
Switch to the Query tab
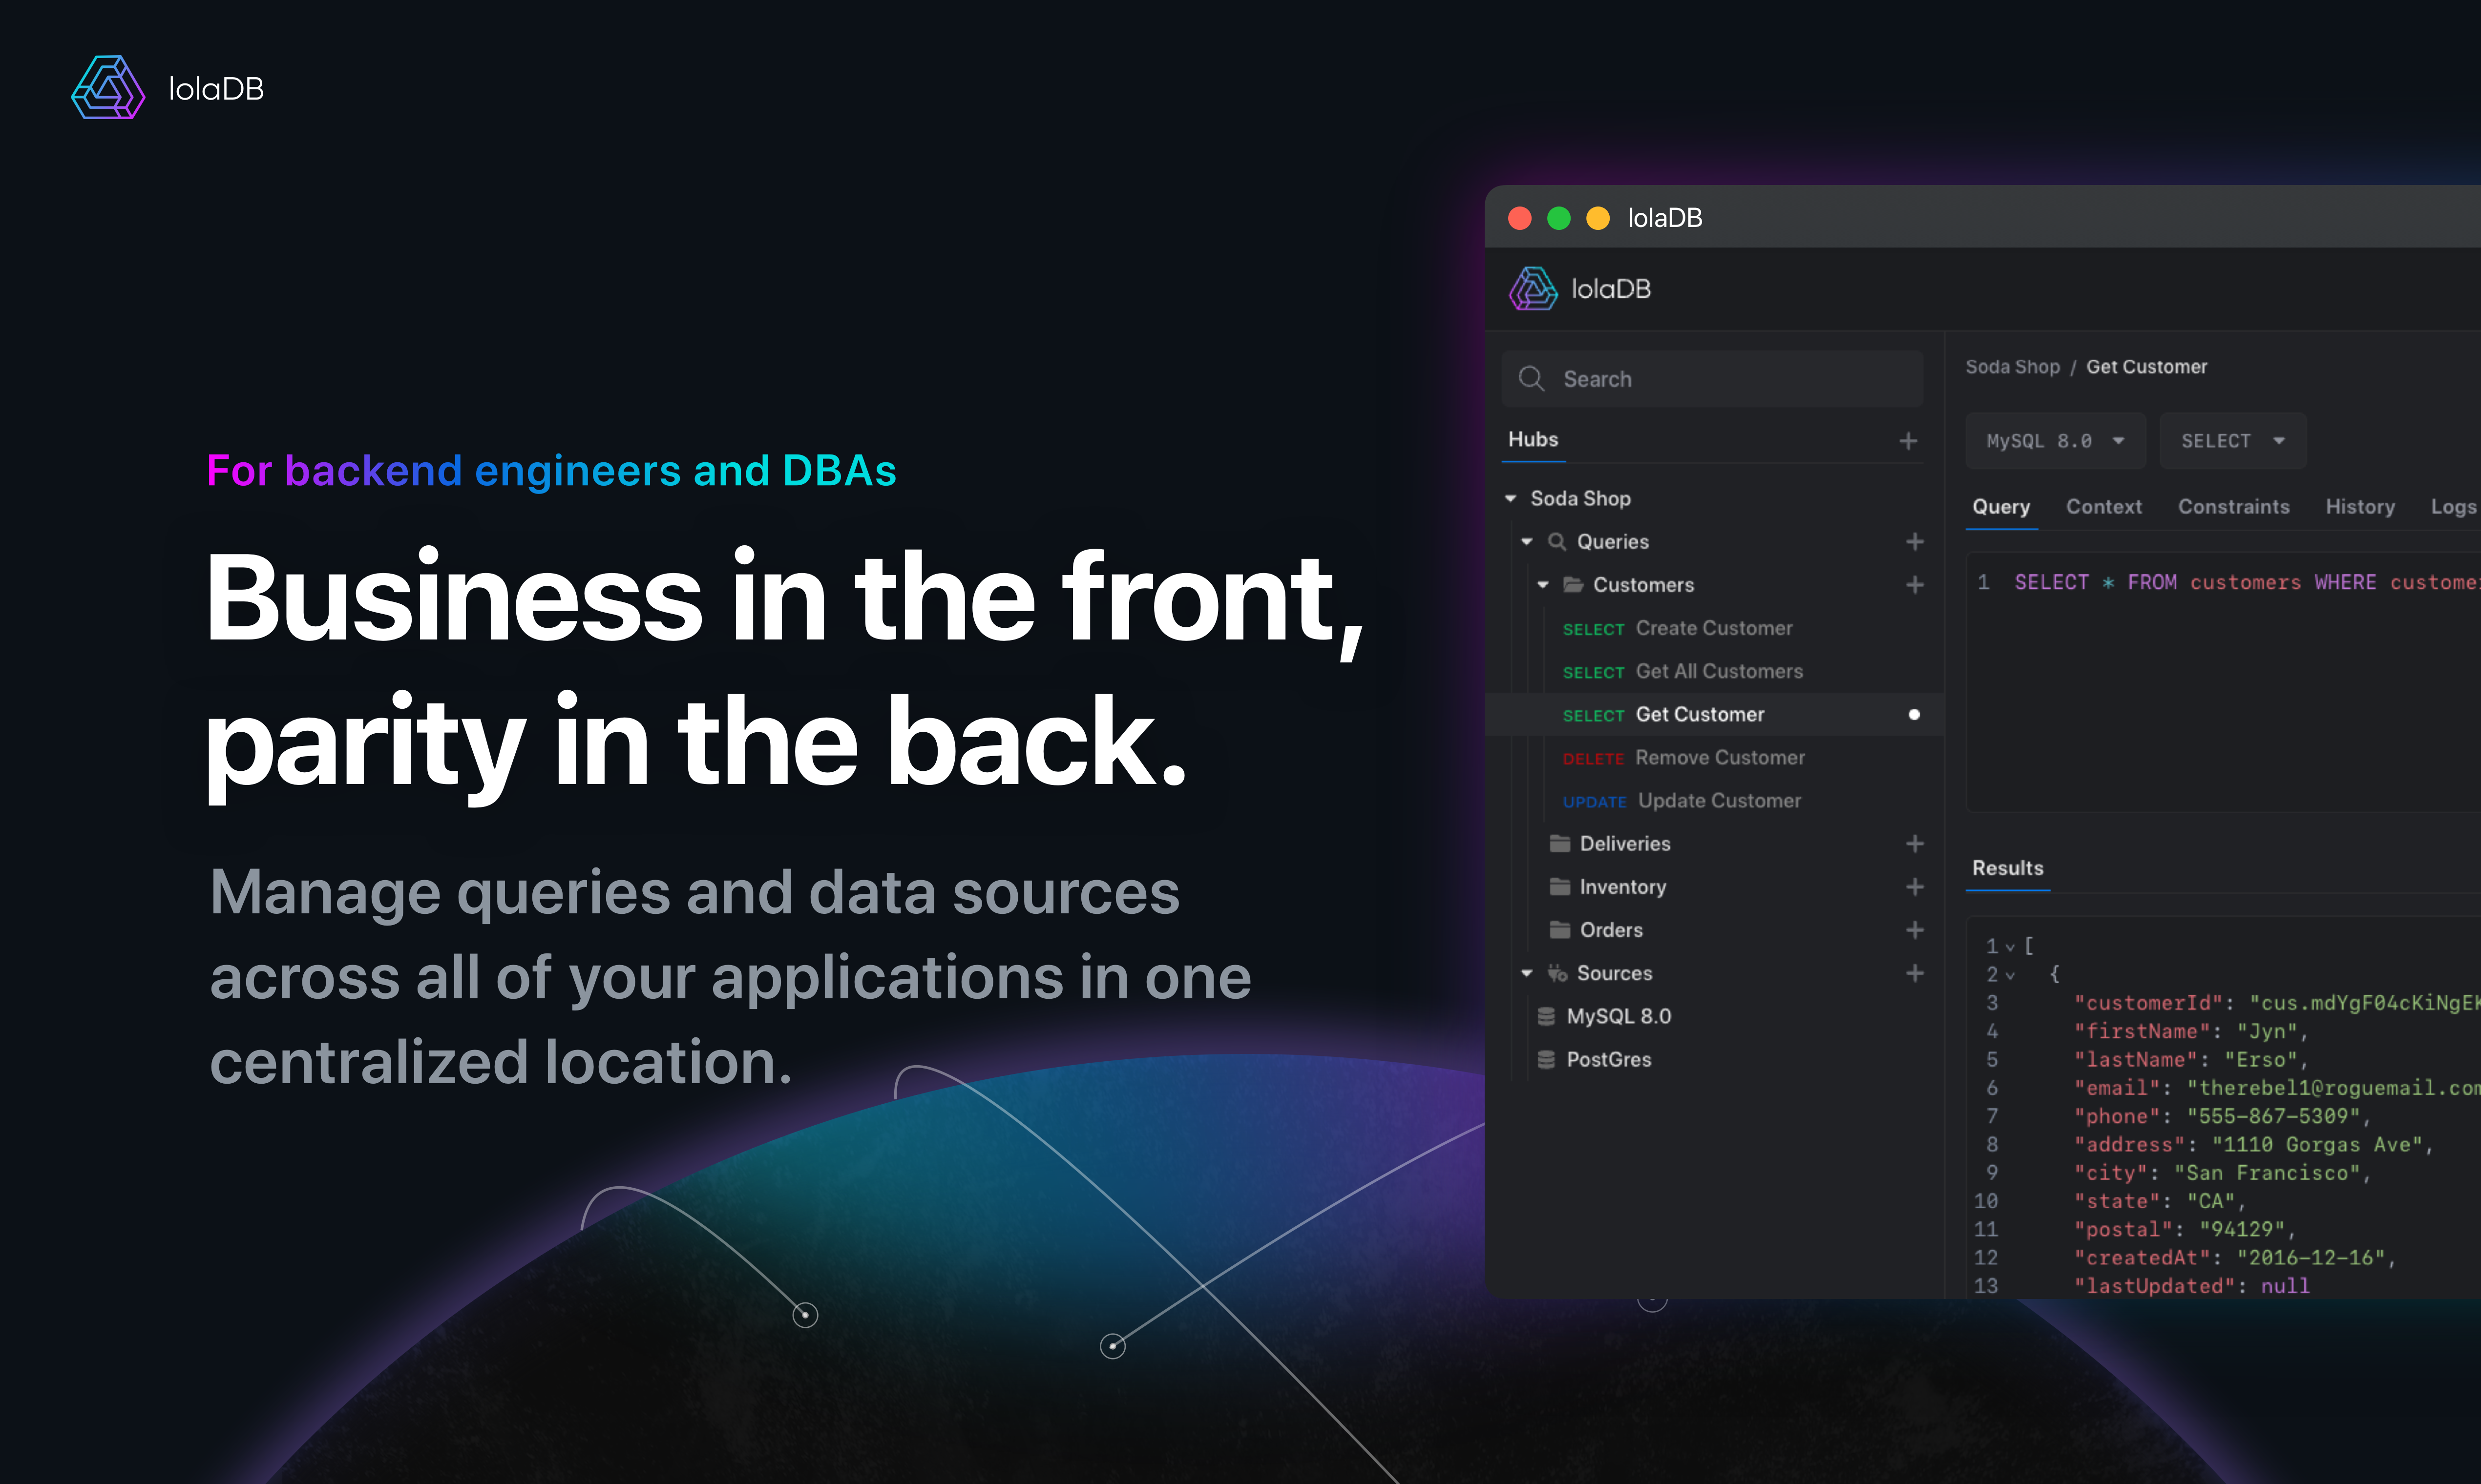coord(2001,507)
